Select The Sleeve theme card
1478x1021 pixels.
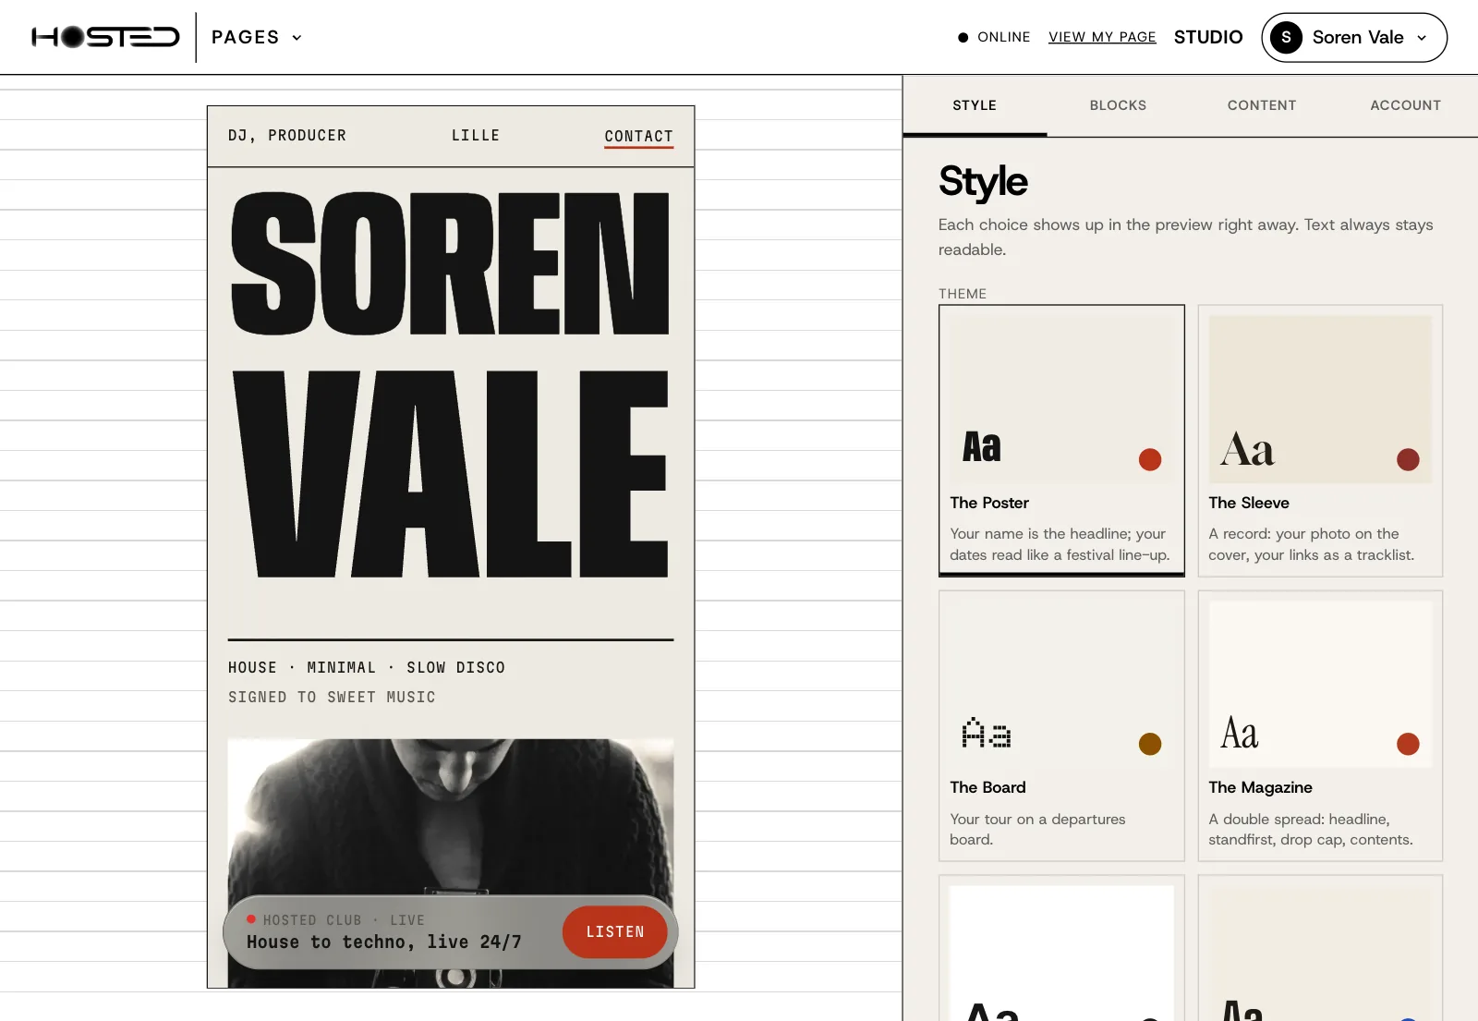coord(1320,441)
